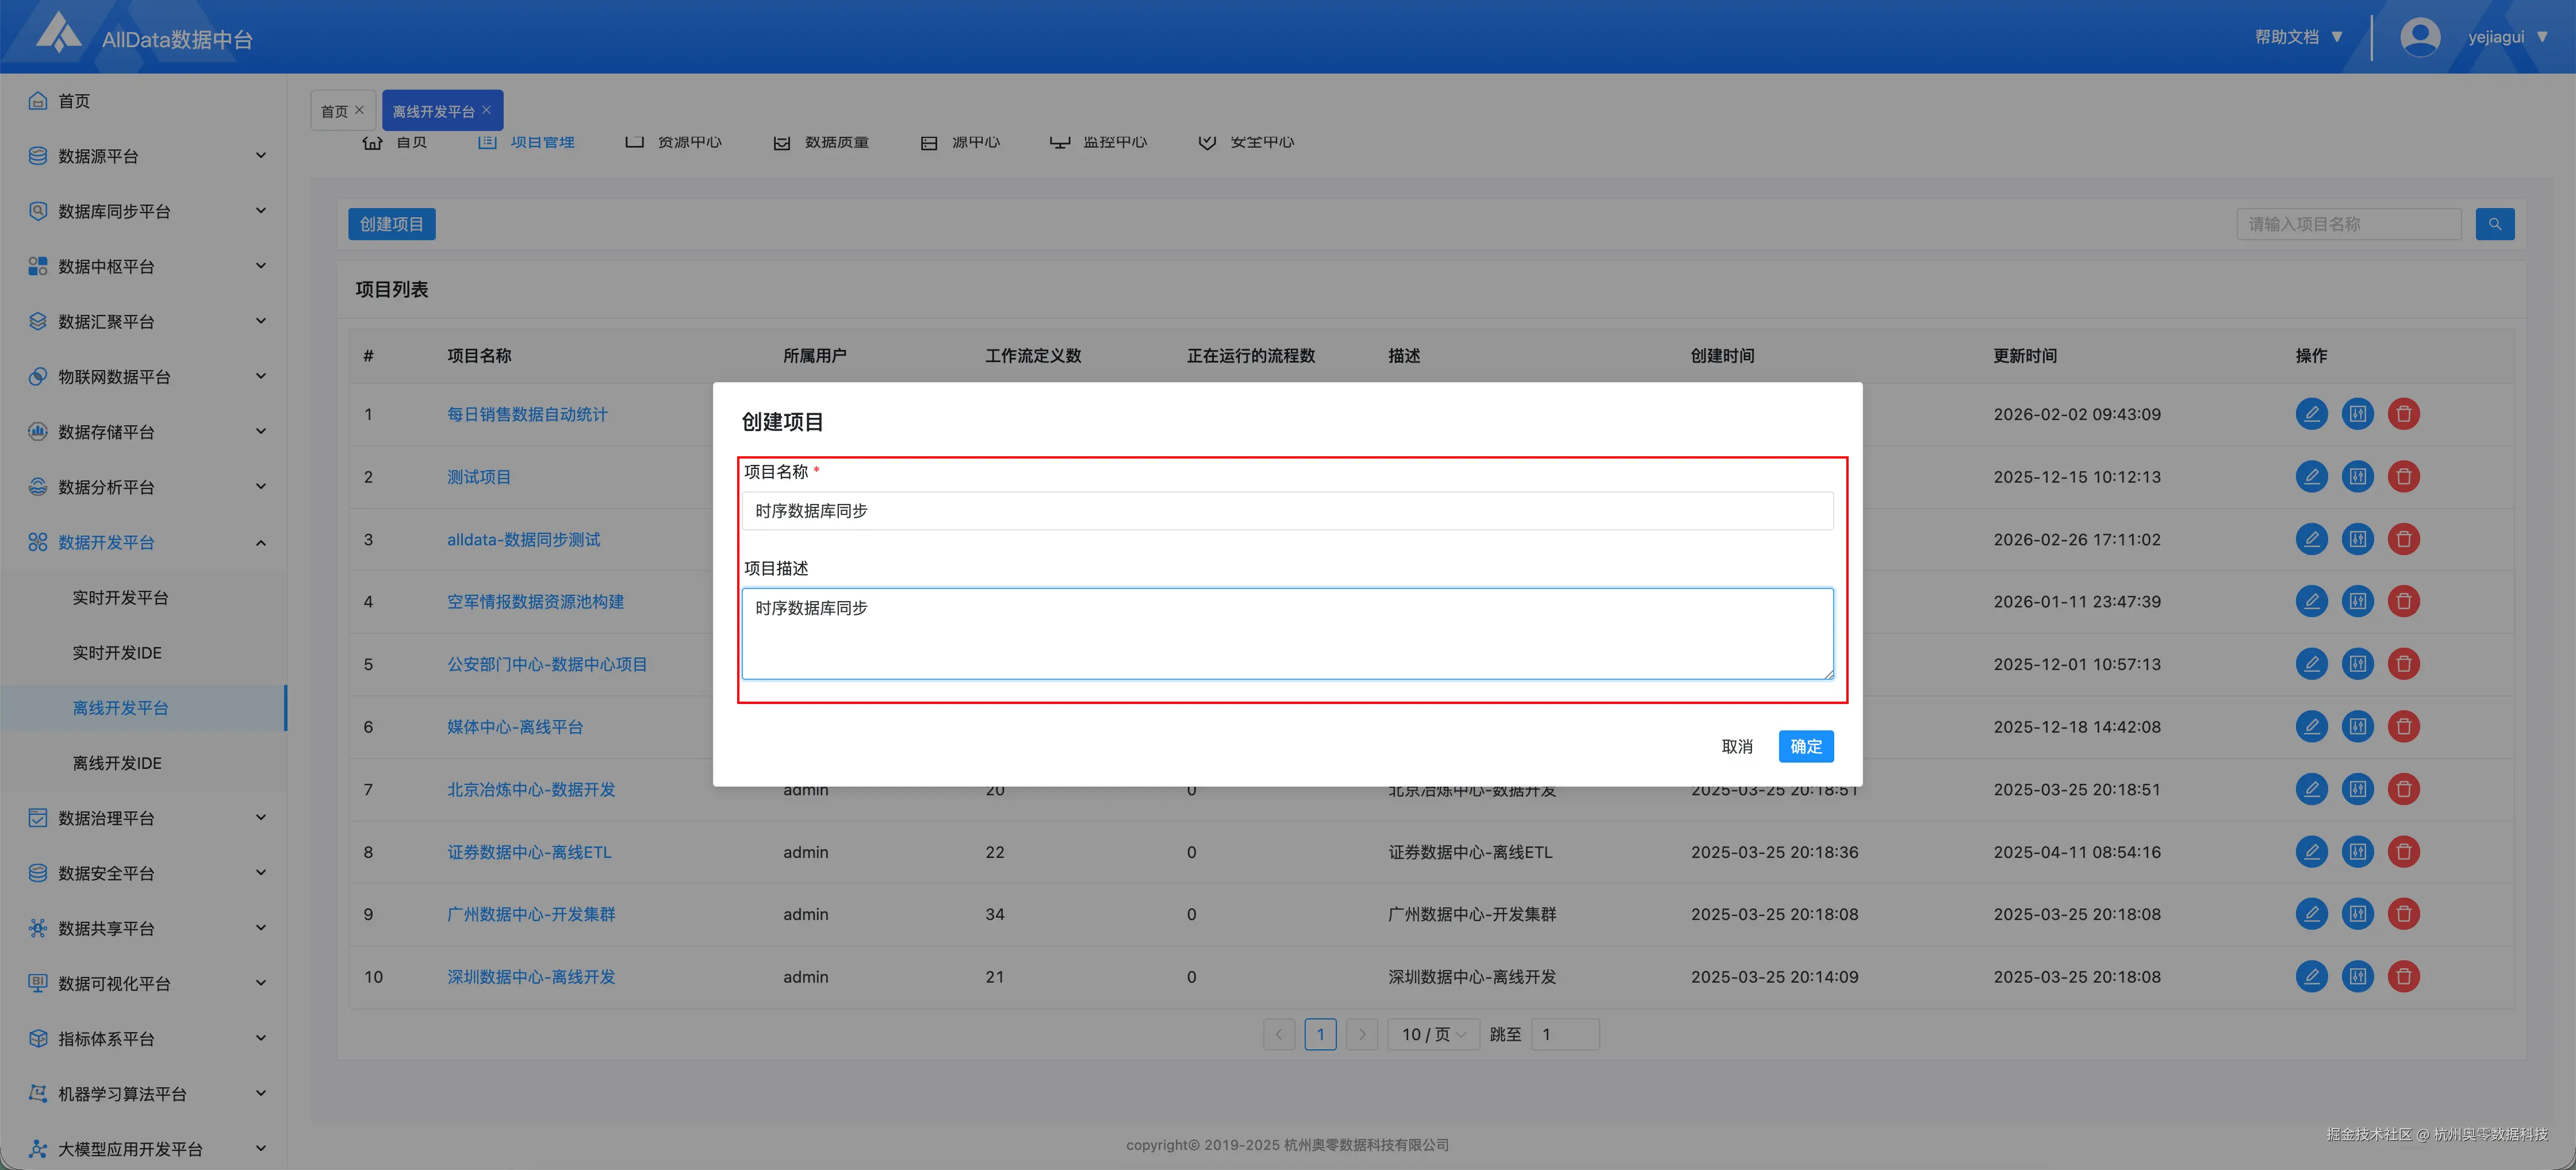Close the 离线开发平台 tab
Screen dimensions: 2576x1170
point(487,110)
